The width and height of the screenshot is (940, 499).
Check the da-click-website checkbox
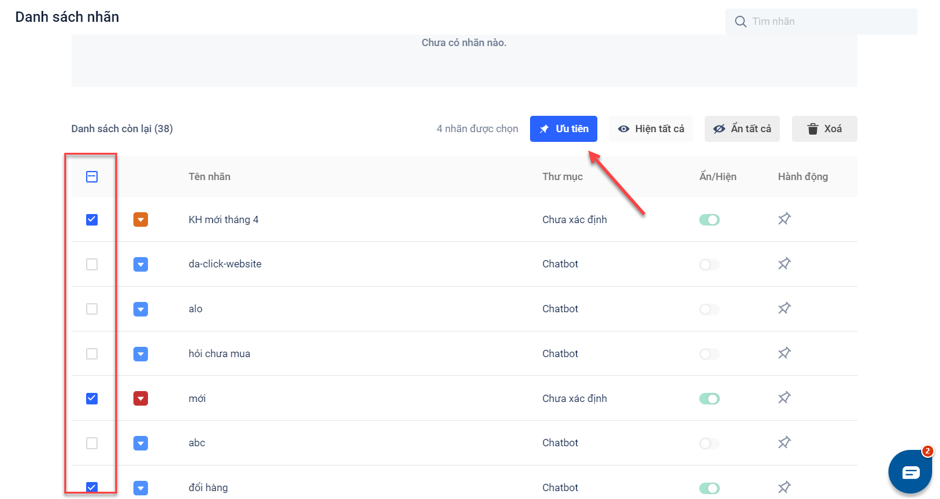click(92, 264)
